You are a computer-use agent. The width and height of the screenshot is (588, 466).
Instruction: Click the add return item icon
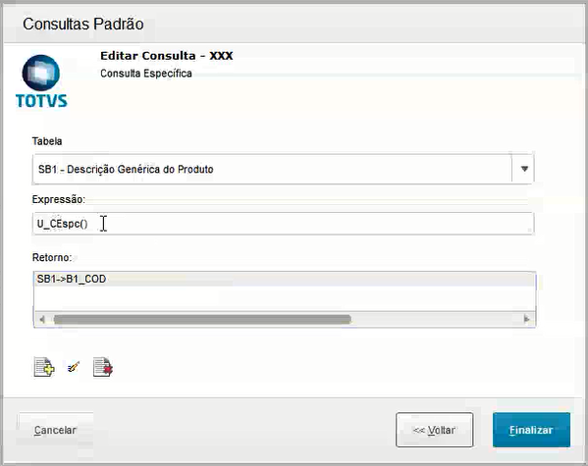[44, 367]
